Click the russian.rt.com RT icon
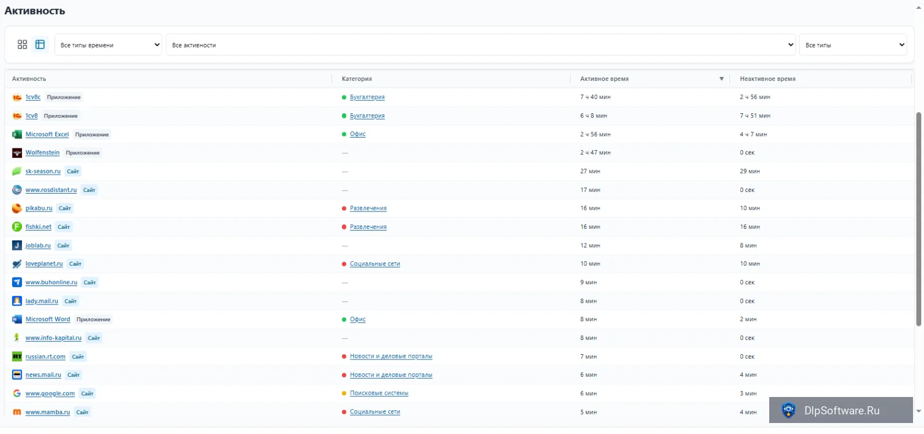The image size is (924, 434). pos(17,357)
